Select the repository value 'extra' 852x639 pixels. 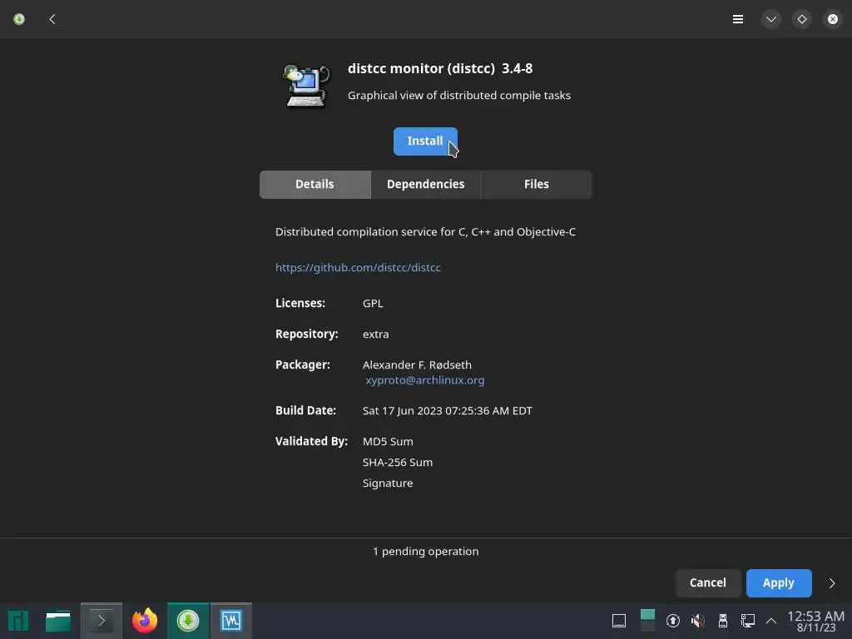click(375, 334)
